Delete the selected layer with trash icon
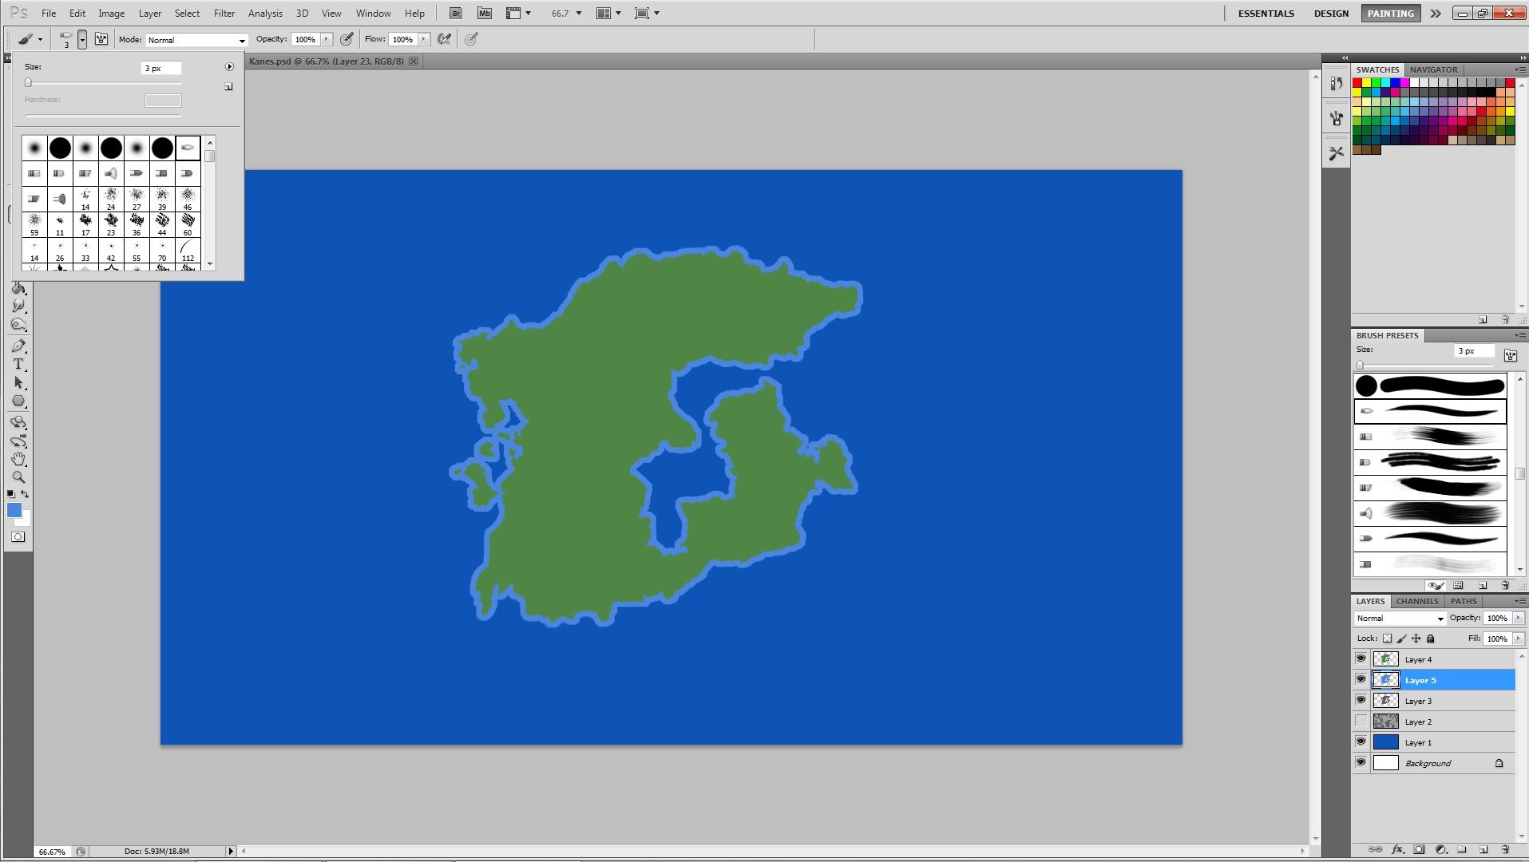Image resolution: width=1529 pixels, height=862 pixels. pos(1505,850)
